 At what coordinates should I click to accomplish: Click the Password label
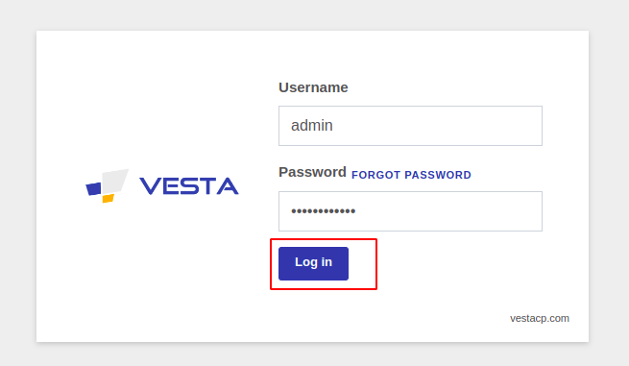click(x=312, y=172)
